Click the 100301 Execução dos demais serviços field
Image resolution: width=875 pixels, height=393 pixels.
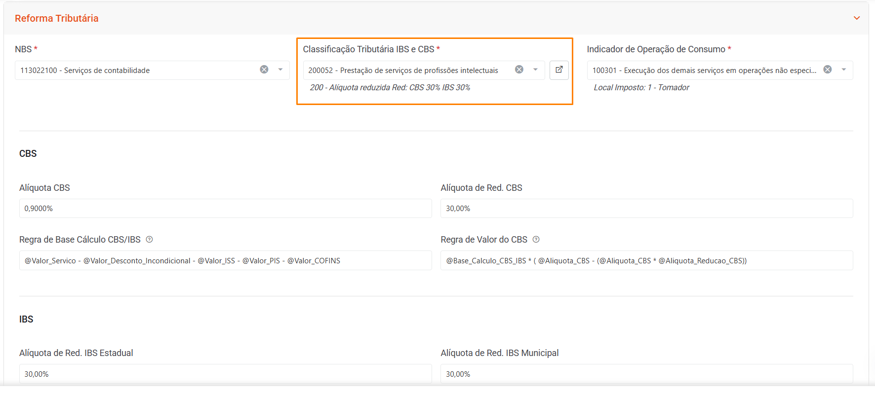(719, 70)
